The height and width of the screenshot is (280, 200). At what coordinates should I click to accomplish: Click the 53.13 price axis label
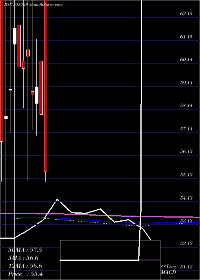186,221
